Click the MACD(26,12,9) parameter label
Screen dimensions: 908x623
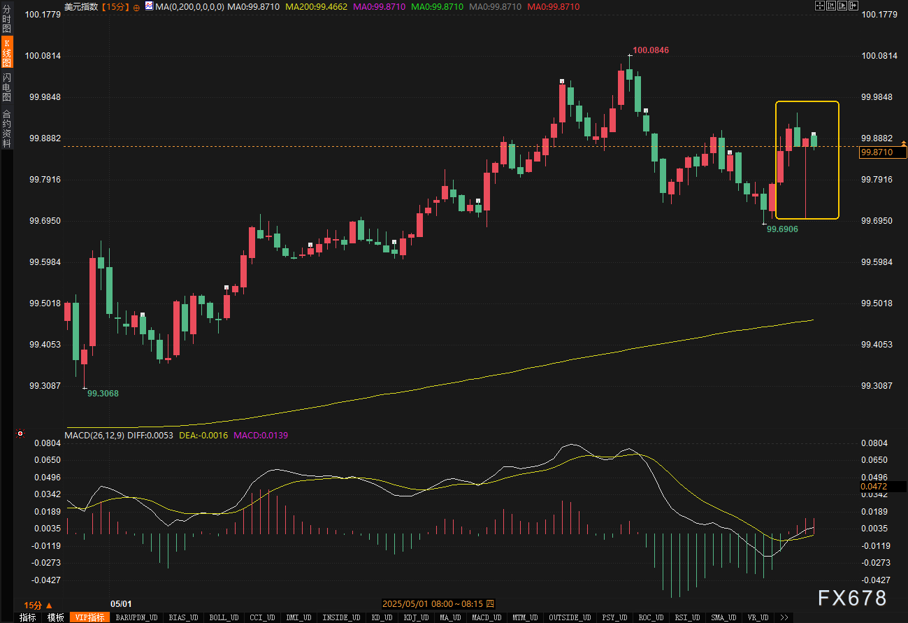pos(94,435)
